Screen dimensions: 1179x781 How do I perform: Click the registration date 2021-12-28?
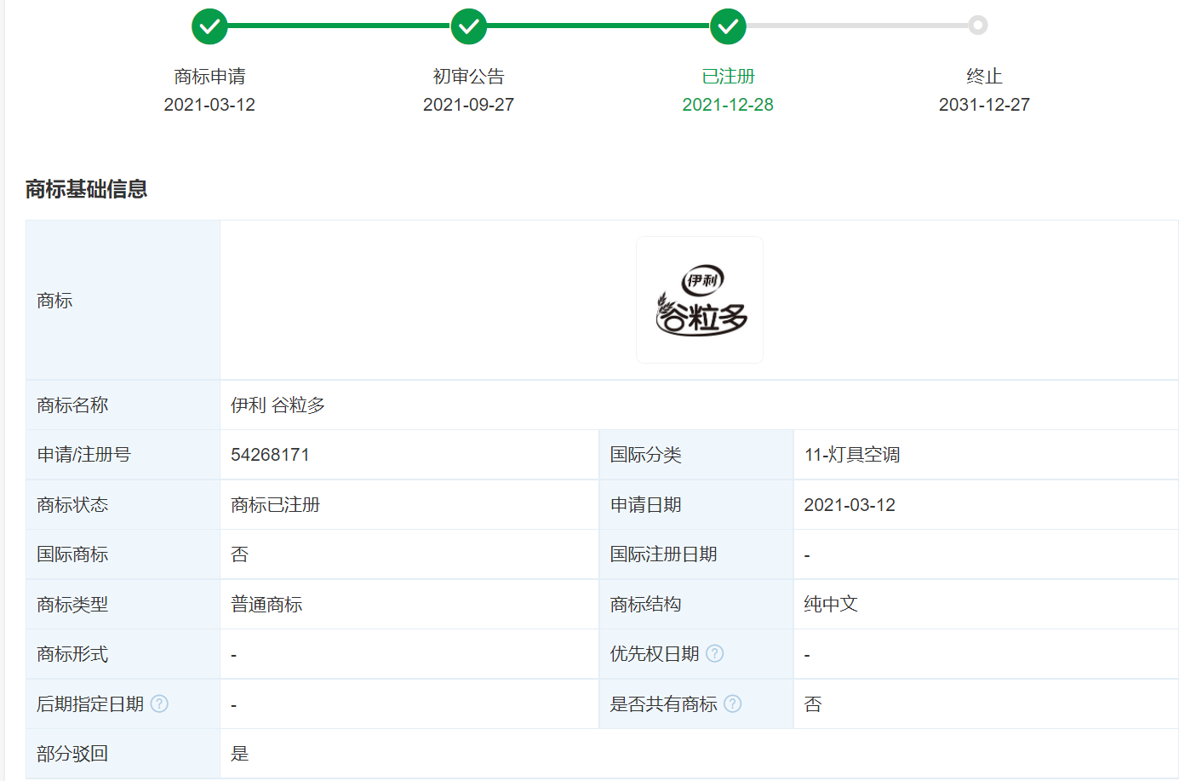[728, 105]
